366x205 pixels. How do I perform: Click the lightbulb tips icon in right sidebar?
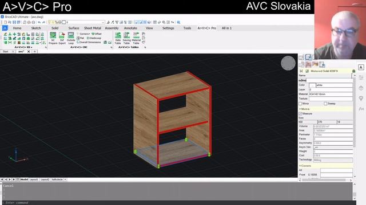pos(361,99)
